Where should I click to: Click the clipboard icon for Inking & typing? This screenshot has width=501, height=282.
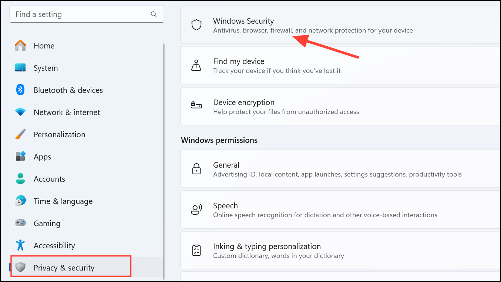[196, 251]
